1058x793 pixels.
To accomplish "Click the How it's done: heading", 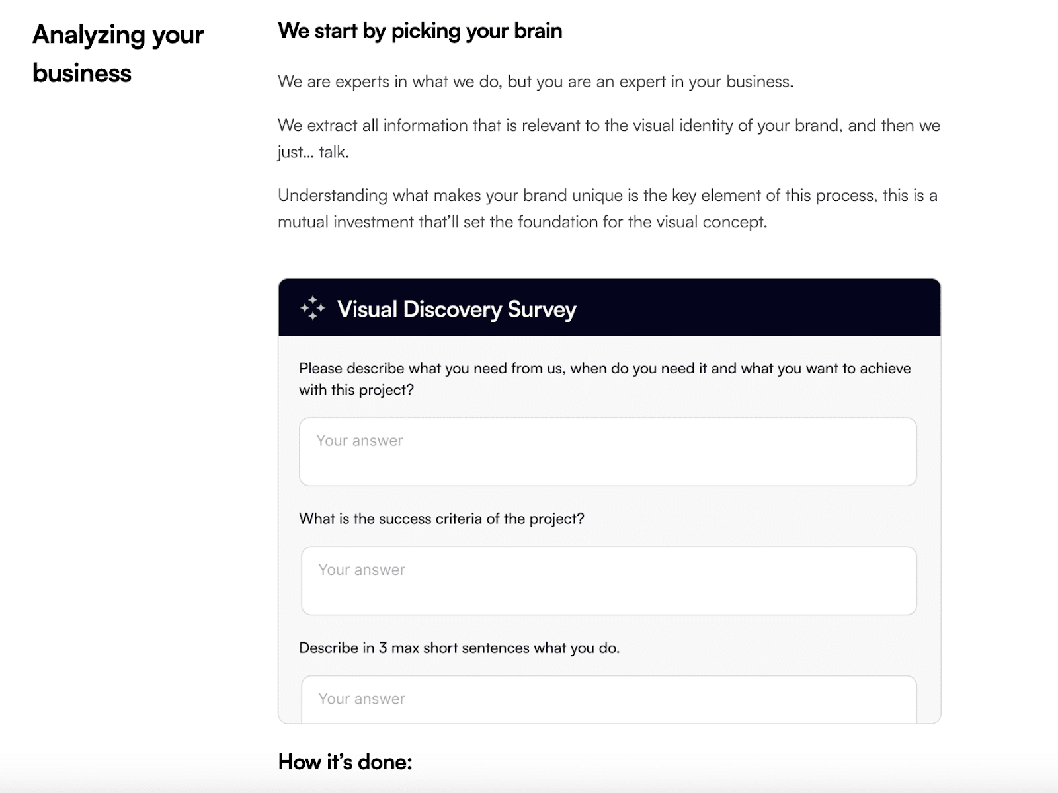I will pos(345,761).
